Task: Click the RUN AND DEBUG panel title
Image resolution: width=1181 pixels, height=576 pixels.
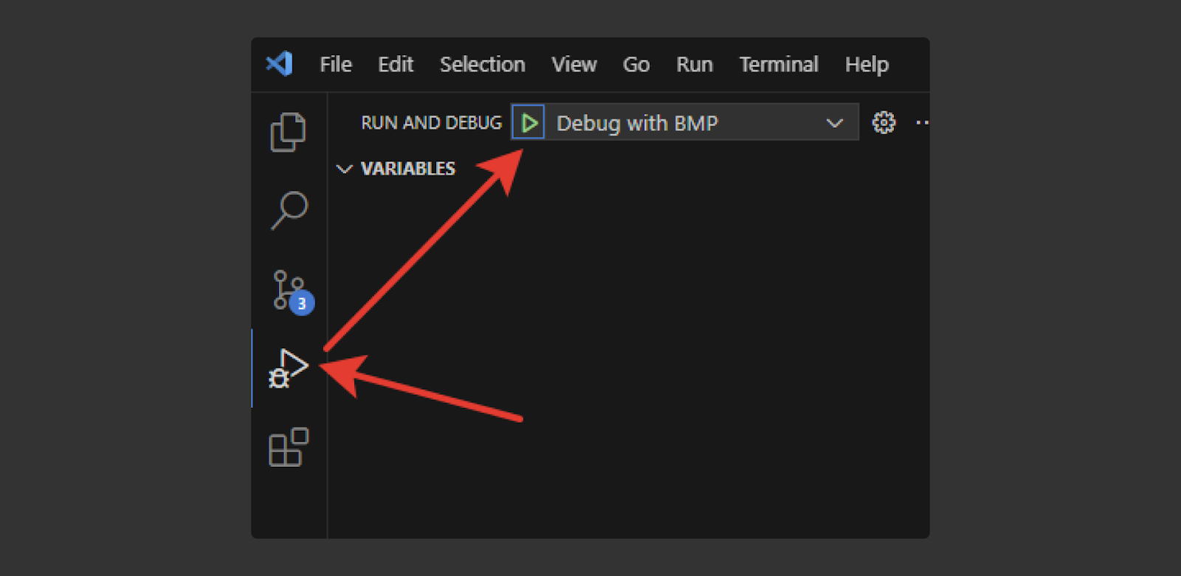Action: tap(431, 122)
